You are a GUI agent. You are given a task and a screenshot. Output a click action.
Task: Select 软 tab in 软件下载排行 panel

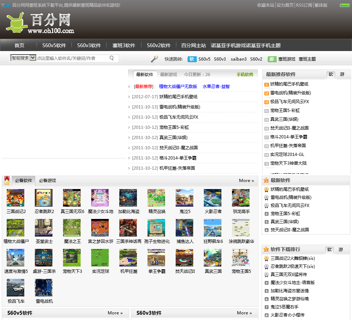click(329, 249)
